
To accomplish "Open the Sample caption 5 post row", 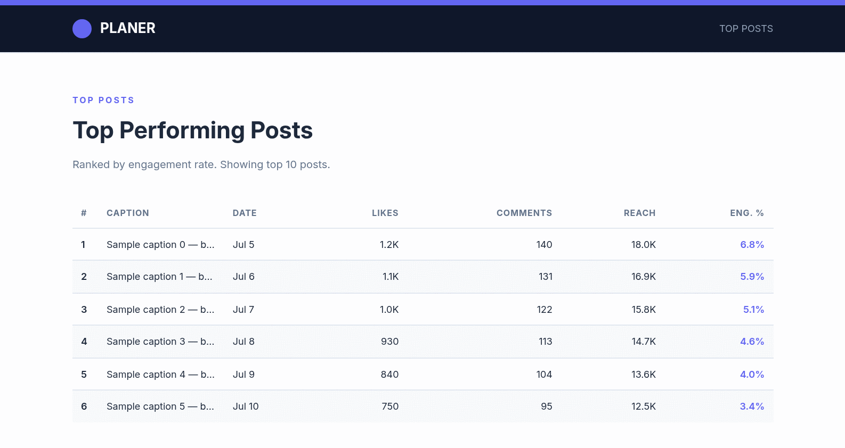I will (x=423, y=406).
